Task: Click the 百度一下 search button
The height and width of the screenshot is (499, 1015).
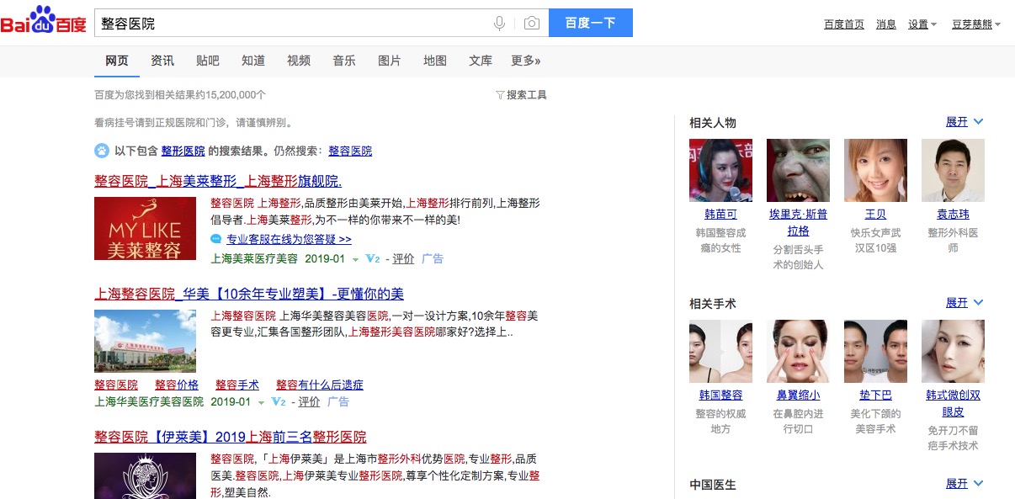Action: click(x=590, y=24)
